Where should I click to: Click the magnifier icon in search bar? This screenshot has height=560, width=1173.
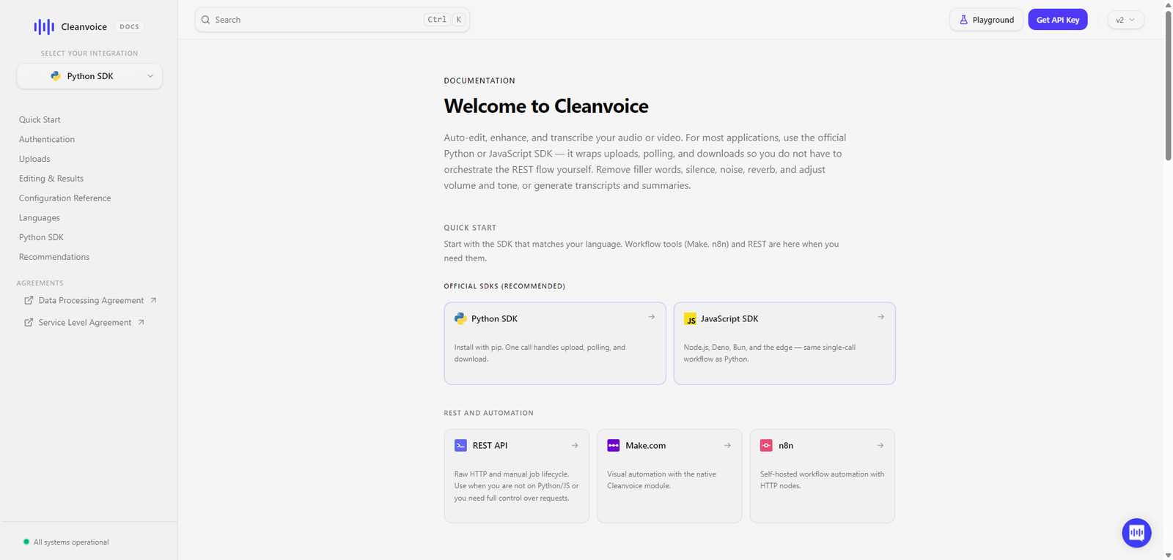[x=206, y=20]
